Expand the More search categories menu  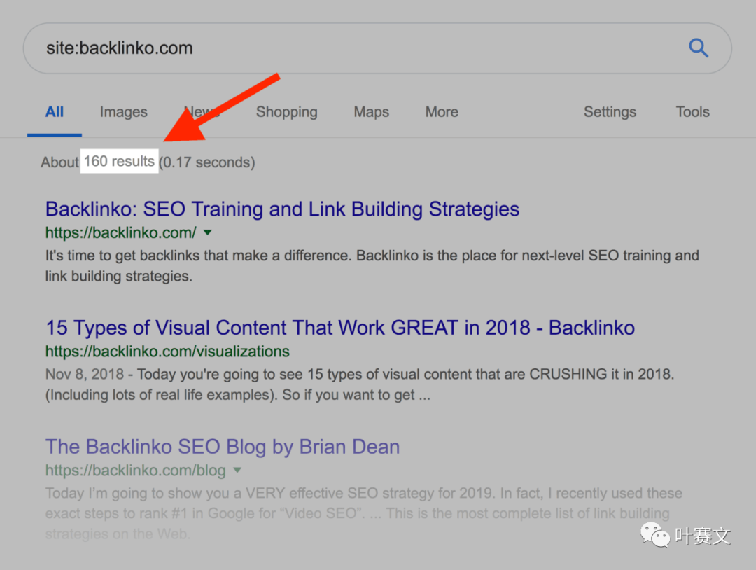pyautogui.click(x=442, y=112)
